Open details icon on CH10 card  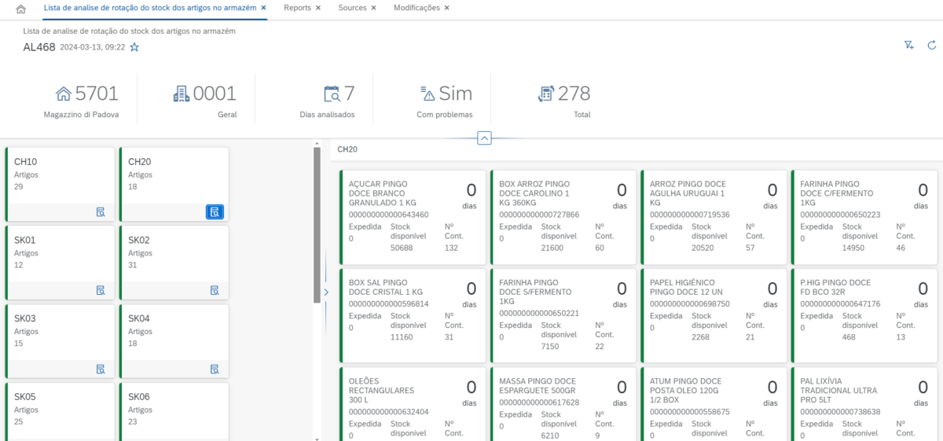[101, 211]
